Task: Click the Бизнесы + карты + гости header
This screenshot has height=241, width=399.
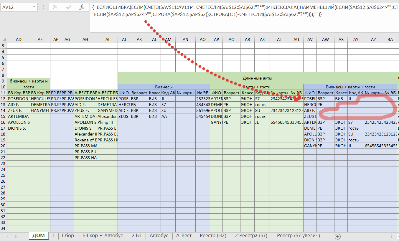Action: click(x=350, y=87)
